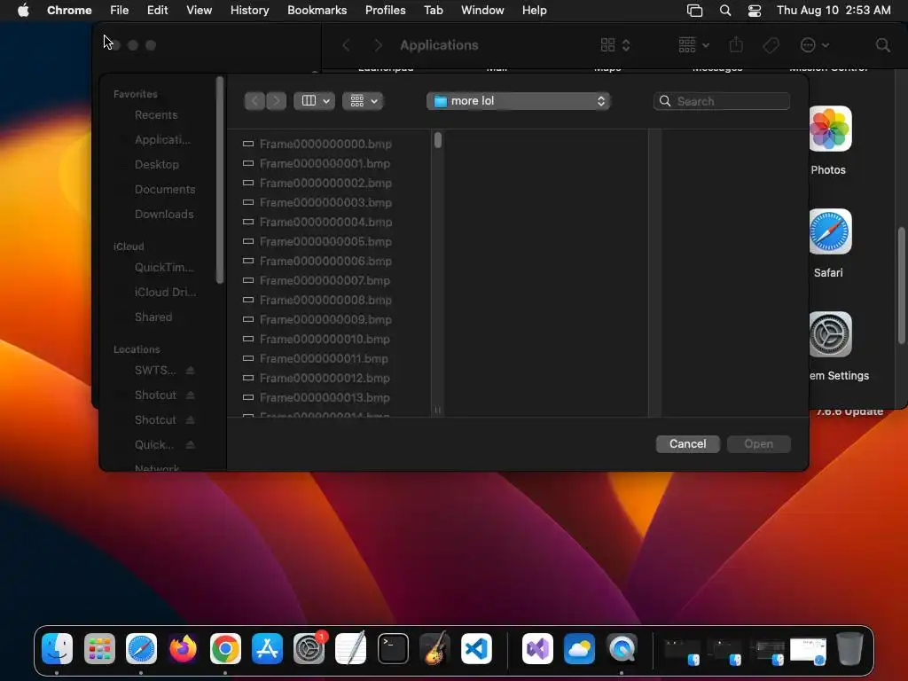Switch icon view mode in Applications Finder window
Screen dimensions: 908x681
(615, 44)
